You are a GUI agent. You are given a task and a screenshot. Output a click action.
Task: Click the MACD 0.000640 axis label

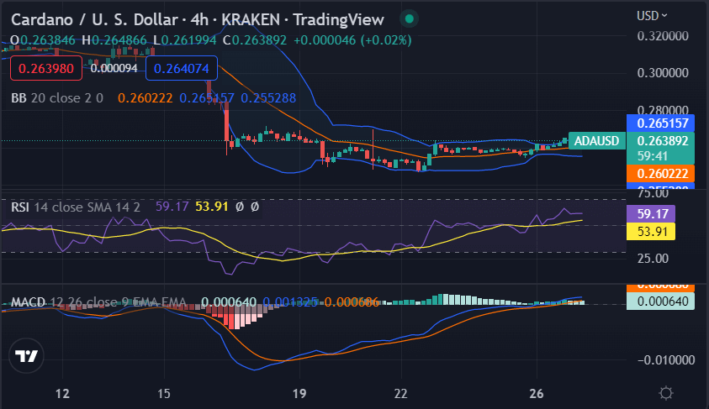pos(660,302)
